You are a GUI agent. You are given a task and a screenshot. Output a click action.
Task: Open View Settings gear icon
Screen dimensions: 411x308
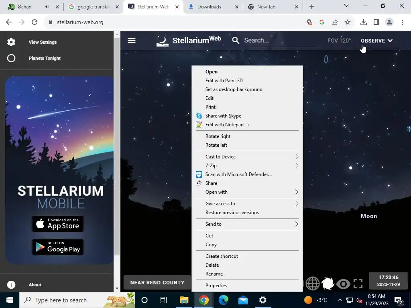click(x=11, y=42)
